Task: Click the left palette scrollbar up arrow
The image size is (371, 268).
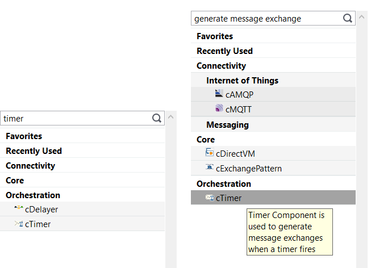Action: coord(171,116)
